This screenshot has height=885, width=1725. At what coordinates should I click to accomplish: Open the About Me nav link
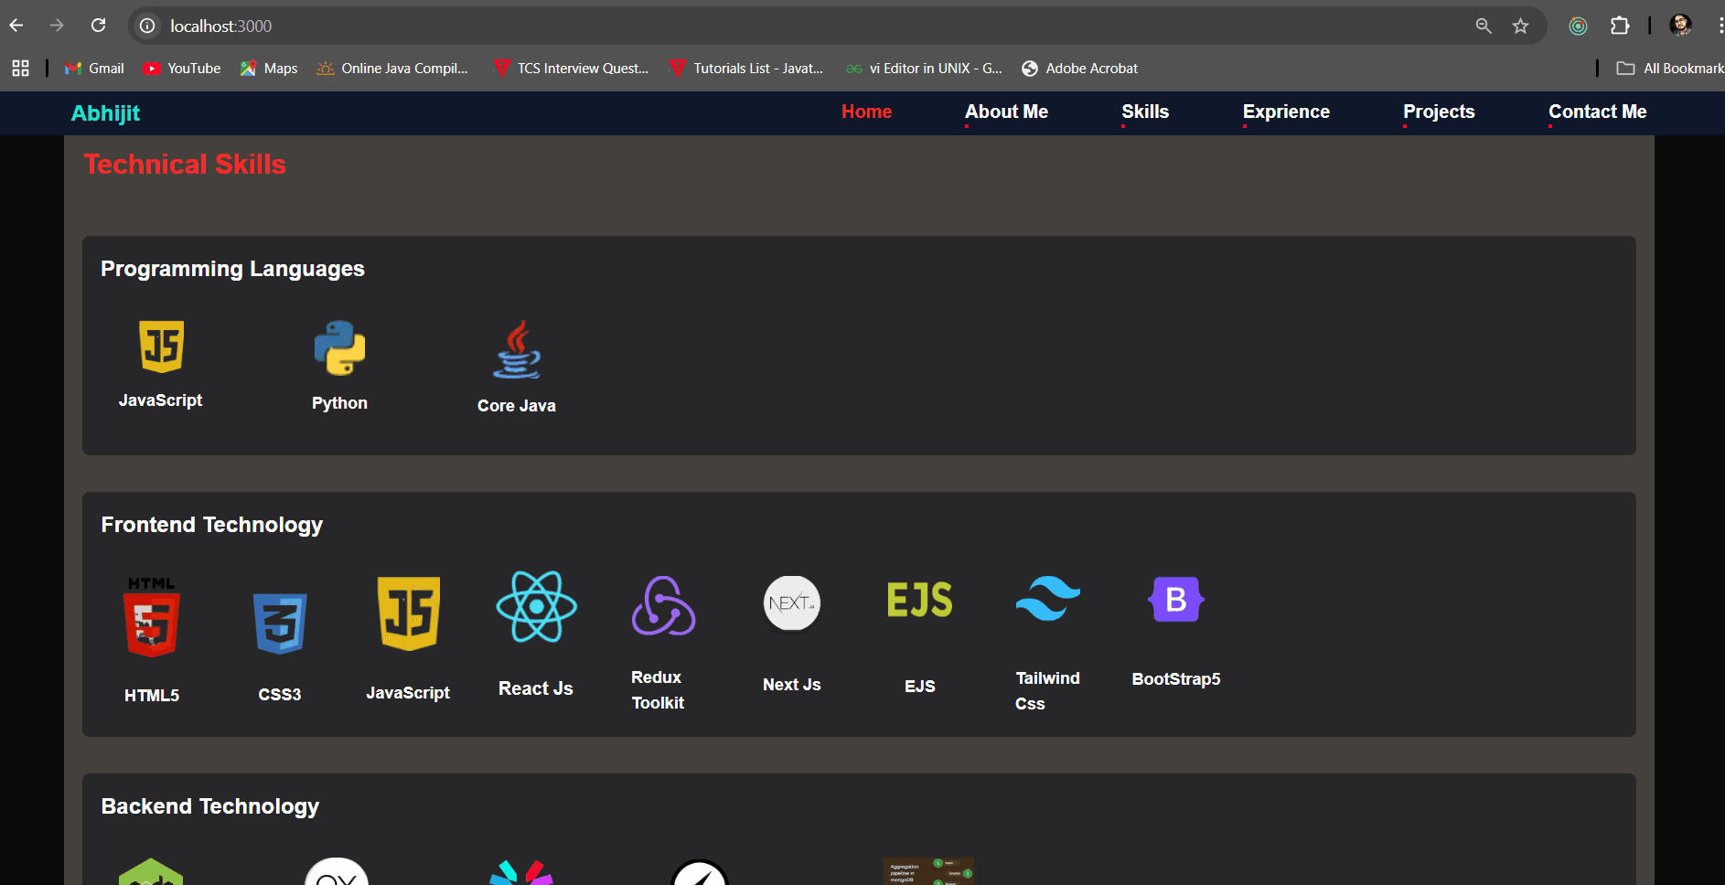click(1007, 112)
